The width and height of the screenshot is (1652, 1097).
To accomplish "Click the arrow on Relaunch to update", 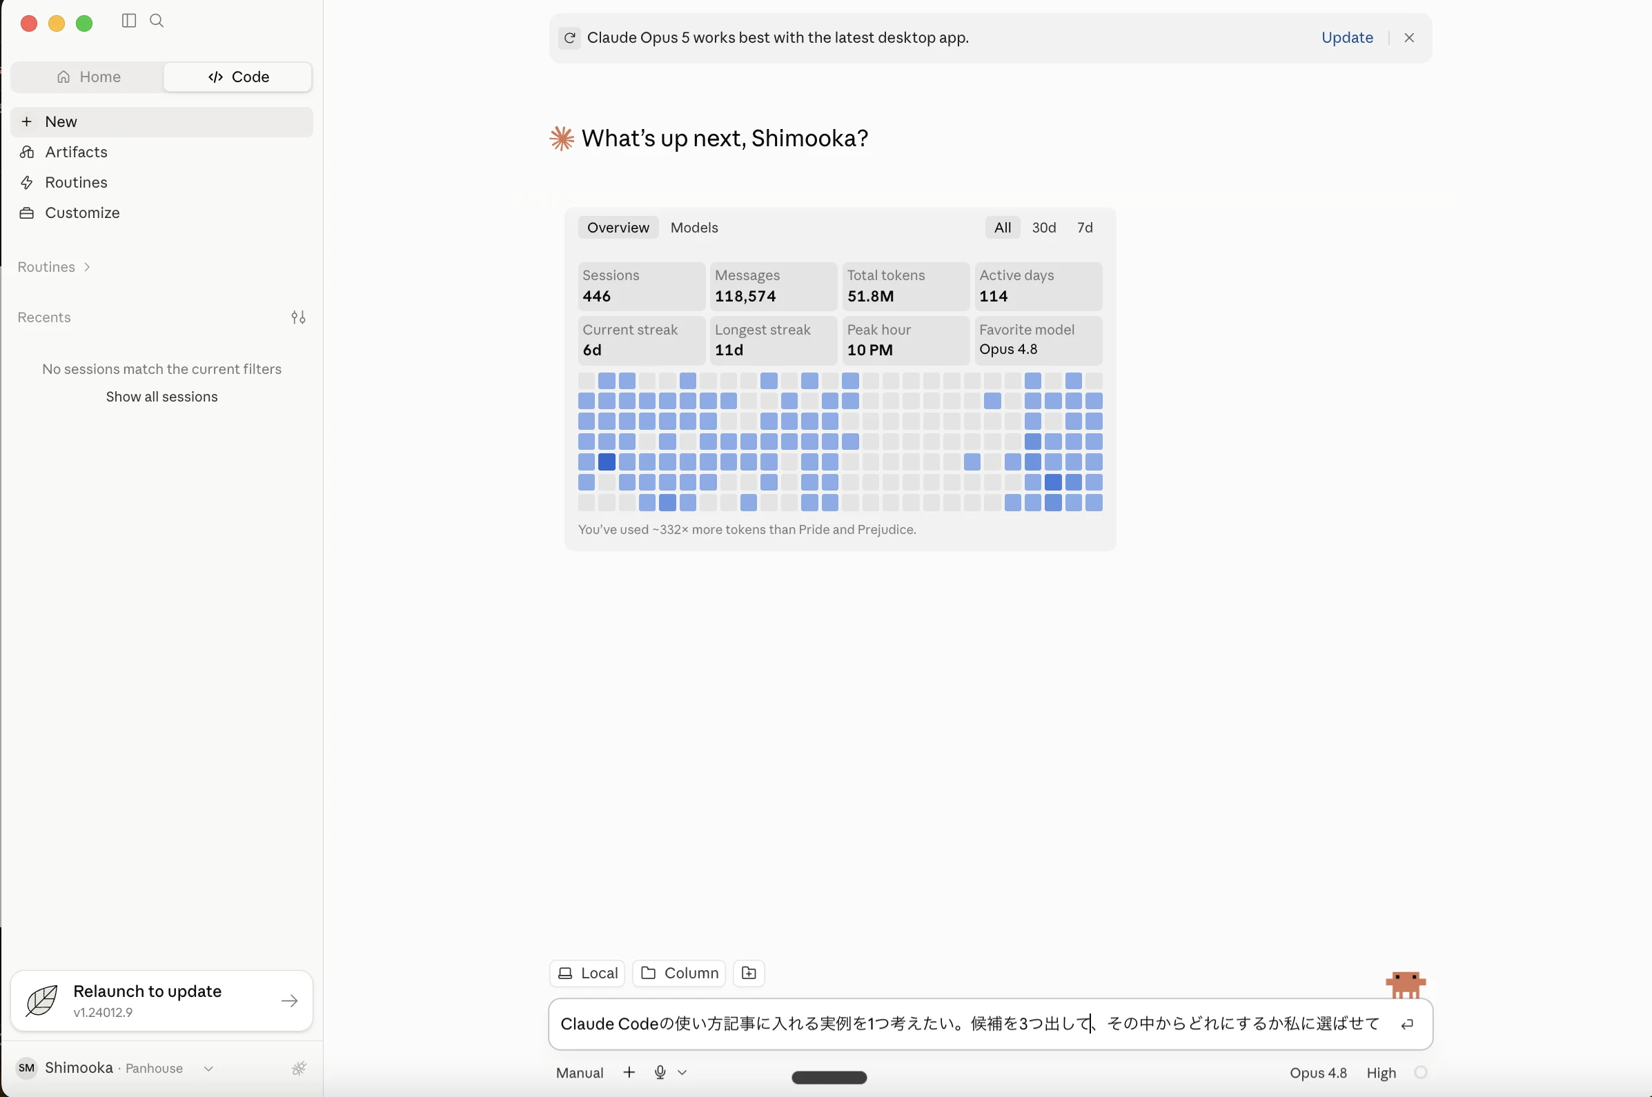I will click(x=289, y=1001).
